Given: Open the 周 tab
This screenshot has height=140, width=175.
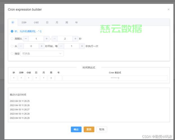Looking at the screenshot, I should pyautogui.click(x=67, y=22).
